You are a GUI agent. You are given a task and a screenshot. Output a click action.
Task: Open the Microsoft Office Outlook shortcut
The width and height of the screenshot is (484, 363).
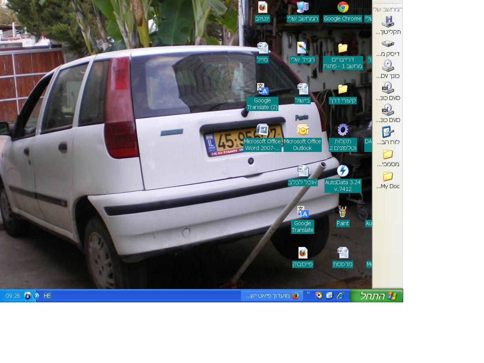pos(302,130)
